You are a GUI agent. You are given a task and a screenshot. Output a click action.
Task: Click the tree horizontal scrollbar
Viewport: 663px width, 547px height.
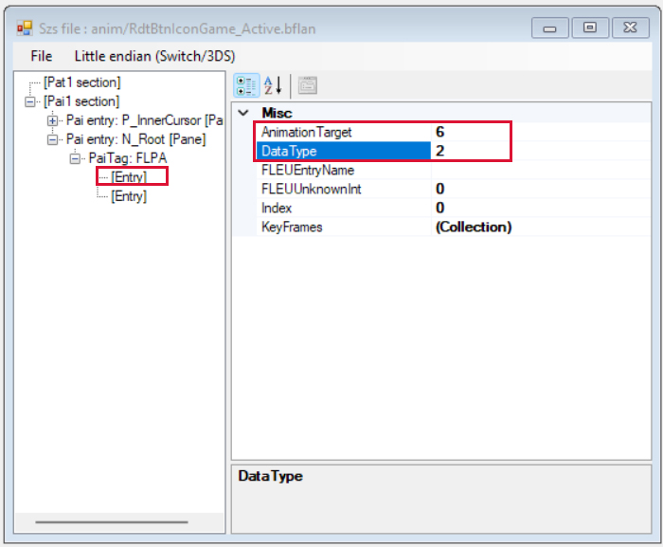tap(112, 522)
